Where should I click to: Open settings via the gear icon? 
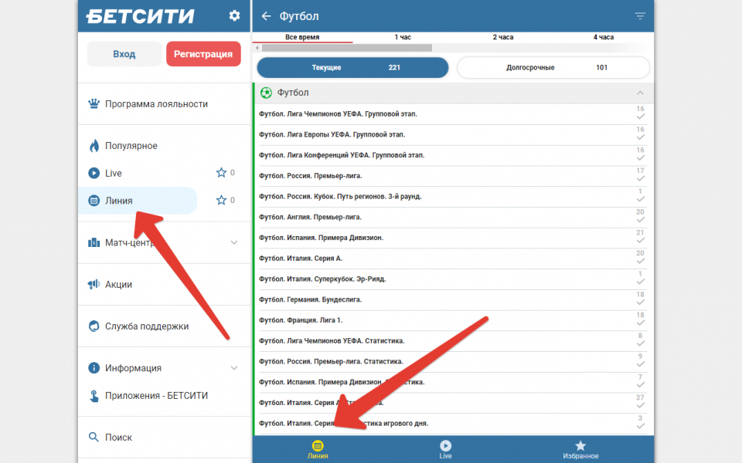234,15
